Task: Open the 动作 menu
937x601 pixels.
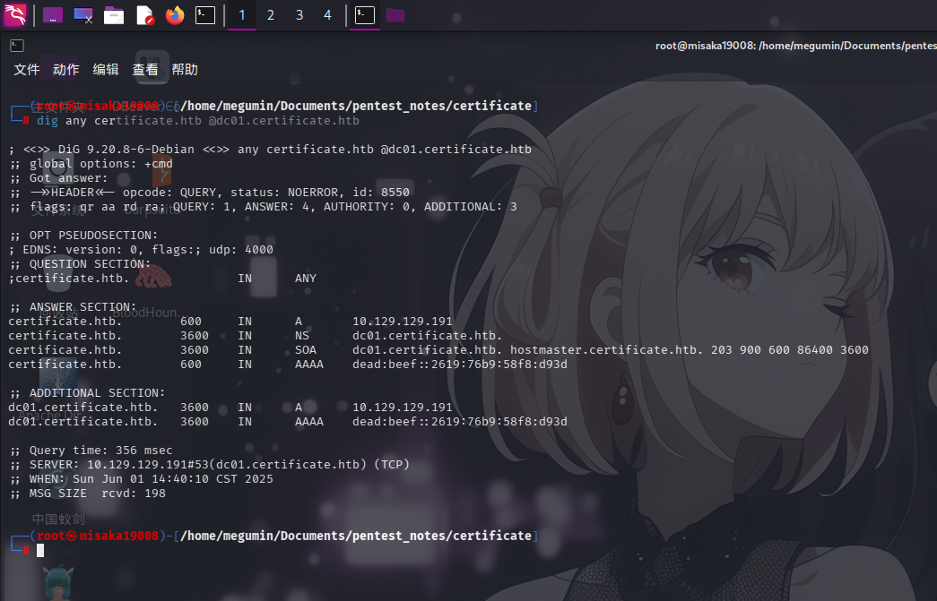Action: point(65,69)
